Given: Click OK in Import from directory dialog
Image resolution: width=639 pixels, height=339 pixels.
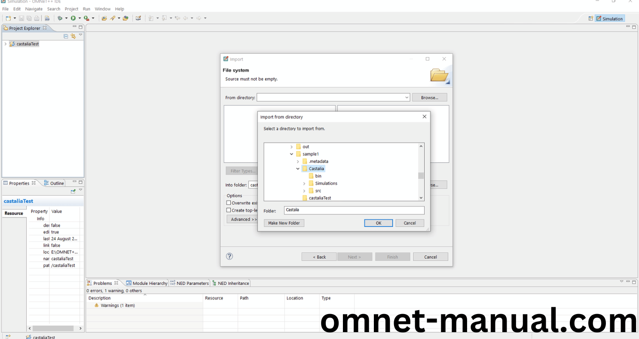Looking at the screenshot, I should click(x=379, y=223).
